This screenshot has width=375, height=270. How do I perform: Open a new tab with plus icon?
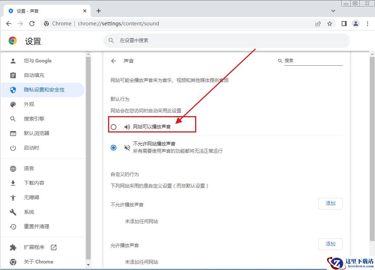[x=99, y=11]
